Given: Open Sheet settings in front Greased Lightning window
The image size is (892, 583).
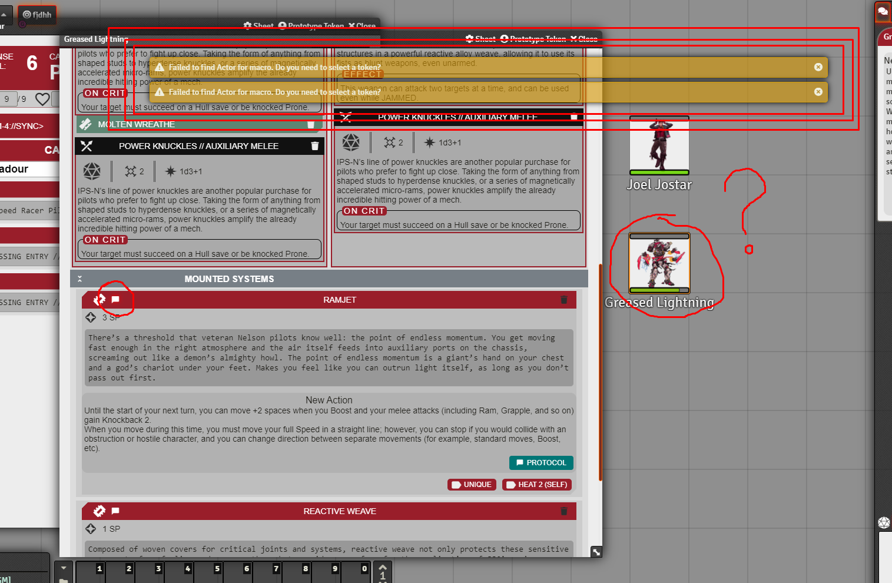Looking at the screenshot, I should coord(480,39).
